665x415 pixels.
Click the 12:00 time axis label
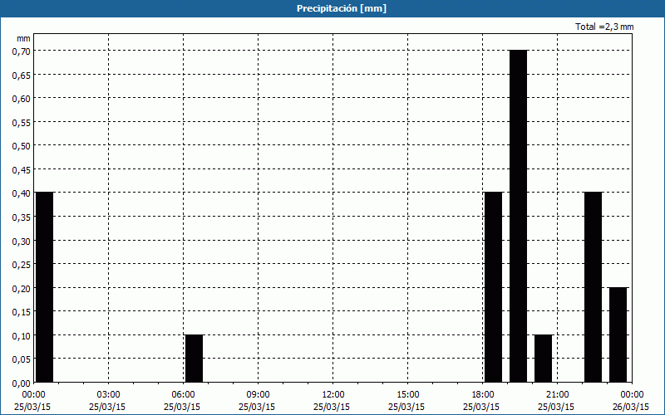click(x=332, y=395)
